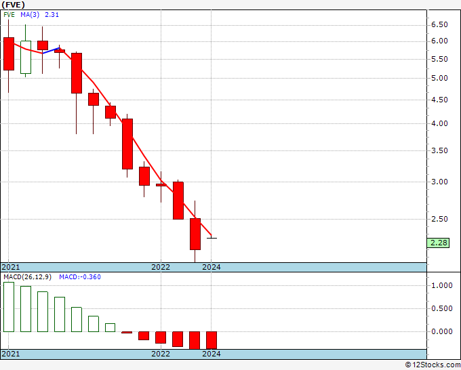Click the 5.00 price axis label
This screenshot has width=461, height=370.
point(439,78)
